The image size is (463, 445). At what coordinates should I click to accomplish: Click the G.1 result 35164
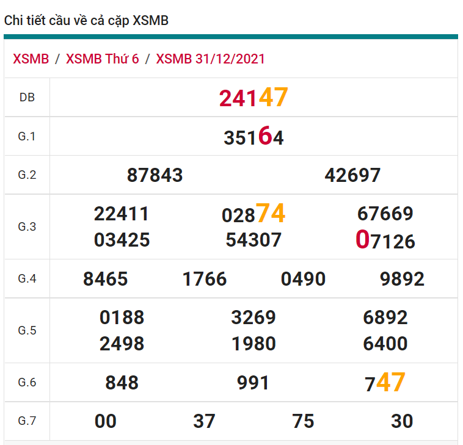tap(253, 137)
